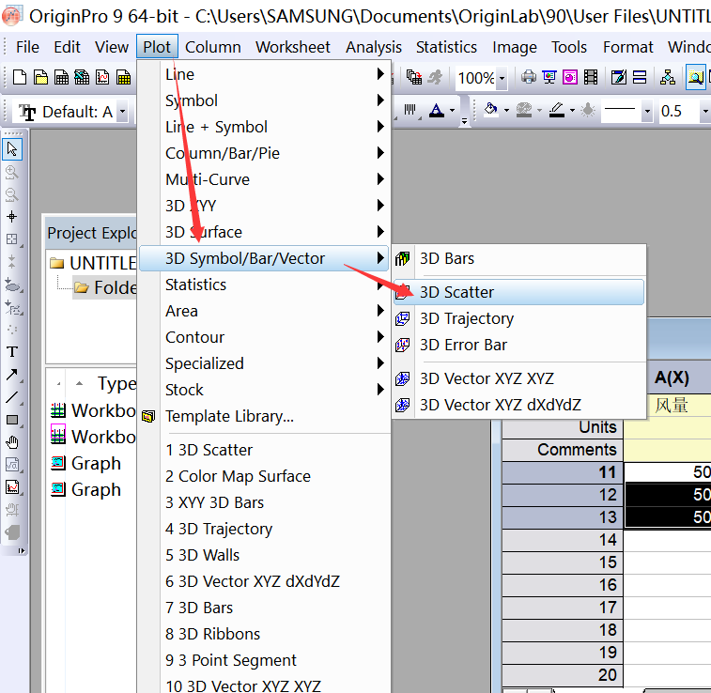Select the Insert Graph tool
Viewport: 711px width, 693px height.
point(12,487)
